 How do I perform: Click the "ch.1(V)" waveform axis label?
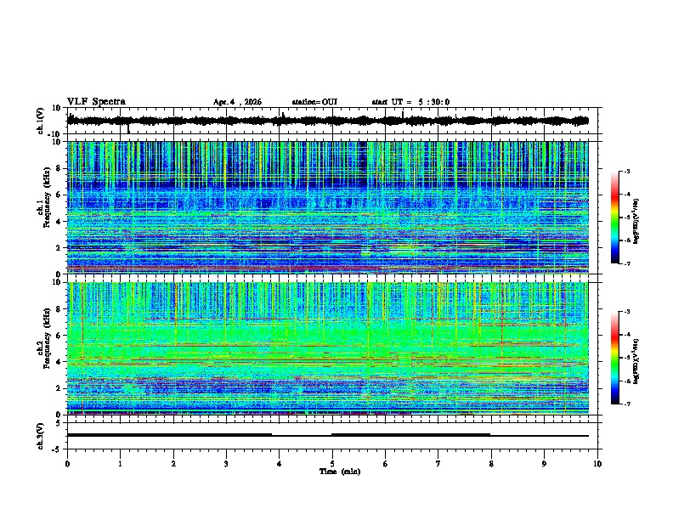pyautogui.click(x=40, y=121)
